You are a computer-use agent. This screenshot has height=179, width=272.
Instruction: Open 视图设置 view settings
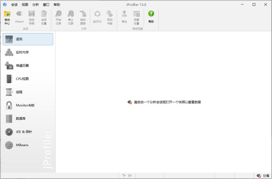[x=137, y=18]
